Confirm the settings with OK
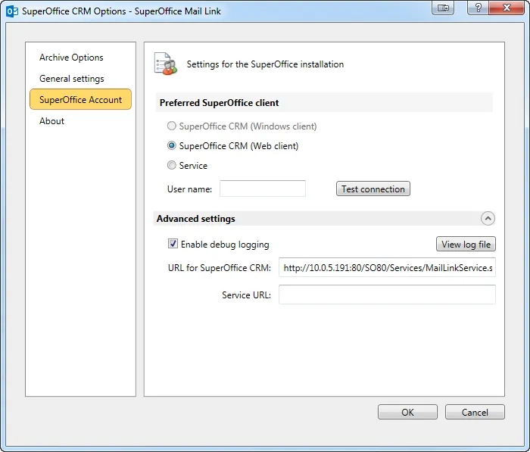The width and height of the screenshot is (530, 452). pyautogui.click(x=407, y=413)
